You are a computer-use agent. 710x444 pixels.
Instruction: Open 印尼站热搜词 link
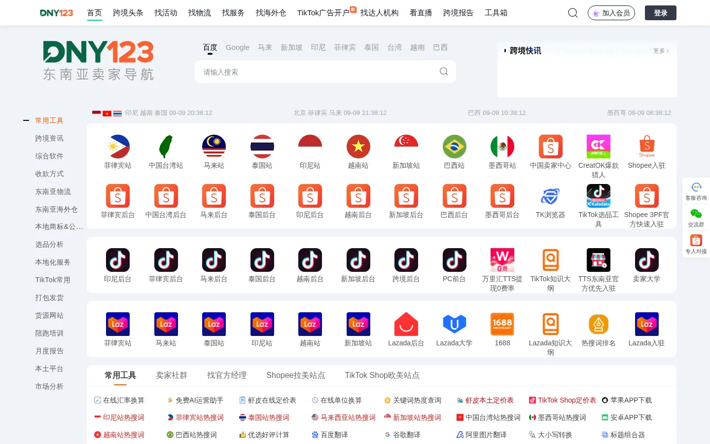119,417
